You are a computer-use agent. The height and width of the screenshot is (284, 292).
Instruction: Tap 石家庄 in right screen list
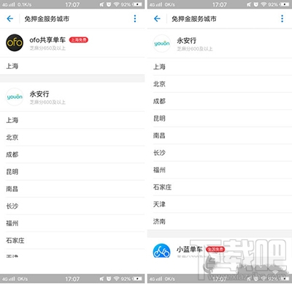pos(220,187)
